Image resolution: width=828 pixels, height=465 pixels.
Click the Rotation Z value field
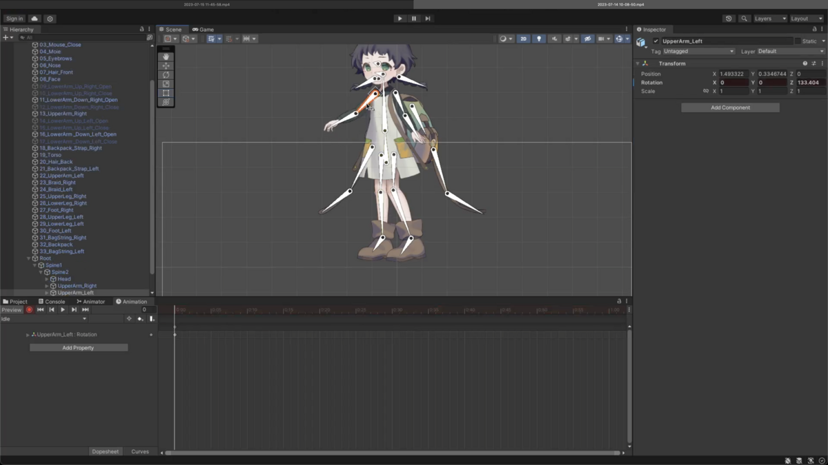click(810, 83)
